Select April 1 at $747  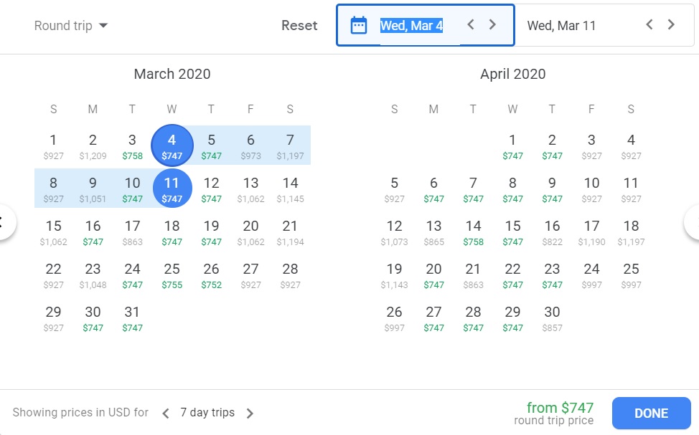coord(512,146)
